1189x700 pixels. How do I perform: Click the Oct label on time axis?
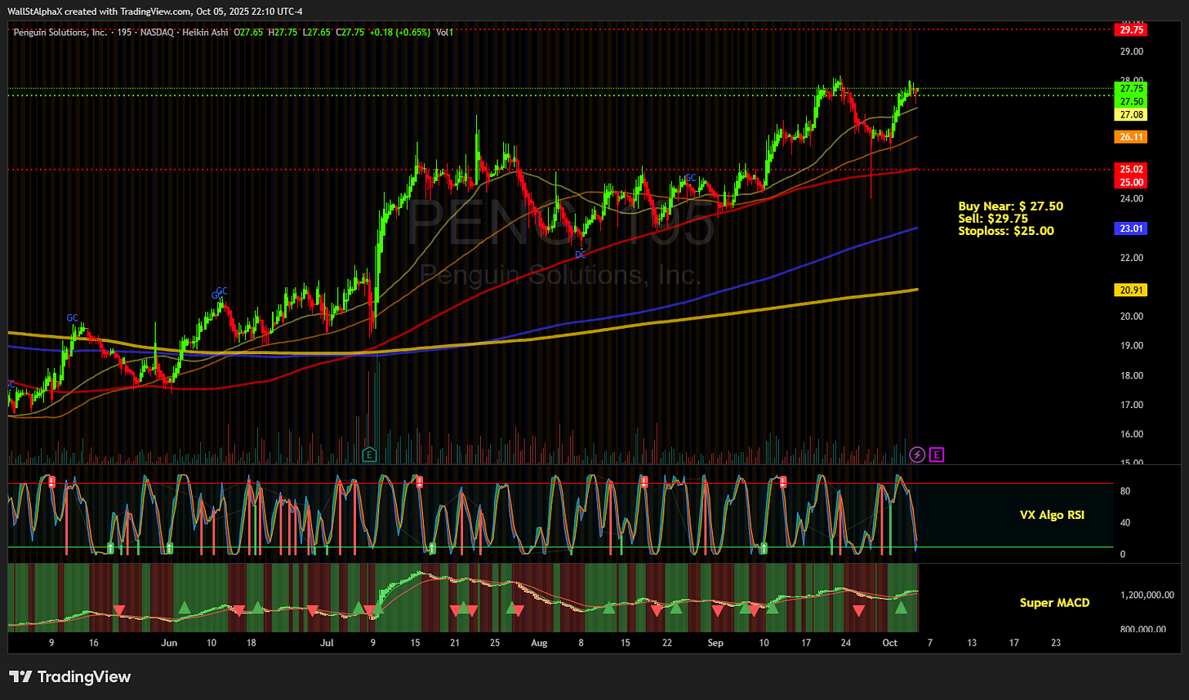(890, 643)
